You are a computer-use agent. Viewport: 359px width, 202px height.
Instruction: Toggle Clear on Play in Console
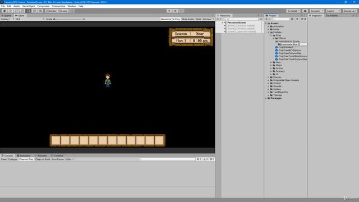(26, 159)
